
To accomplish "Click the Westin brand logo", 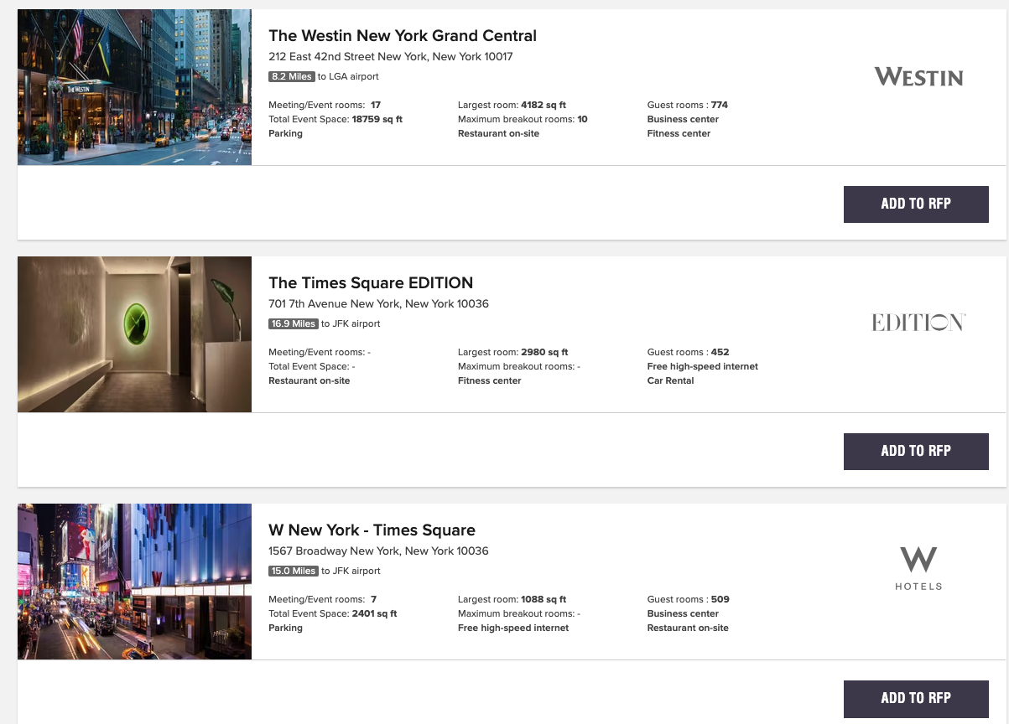I will [918, 77].
